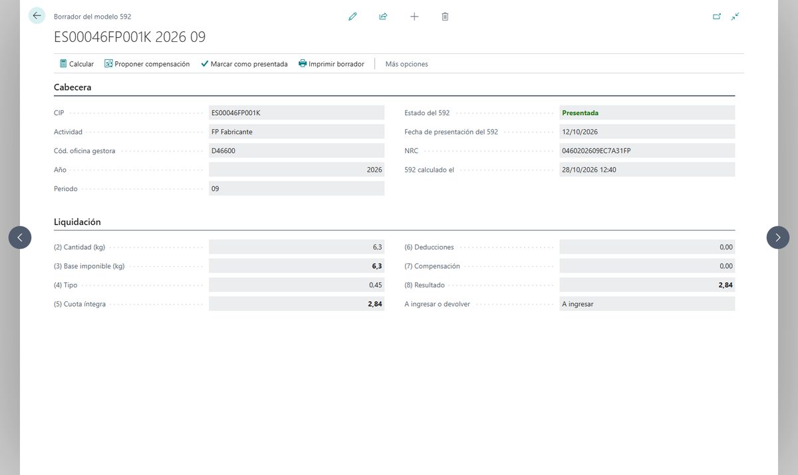Select the Actividad field value
Viewport: 798px width, 475px height.
tap(297, 132)
